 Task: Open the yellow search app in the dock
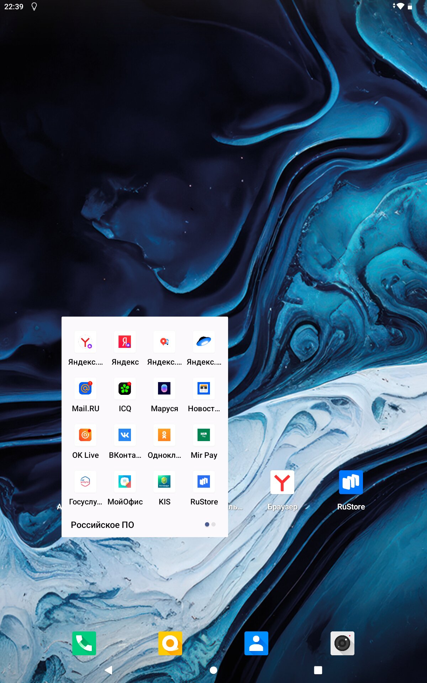click(170, 643)
